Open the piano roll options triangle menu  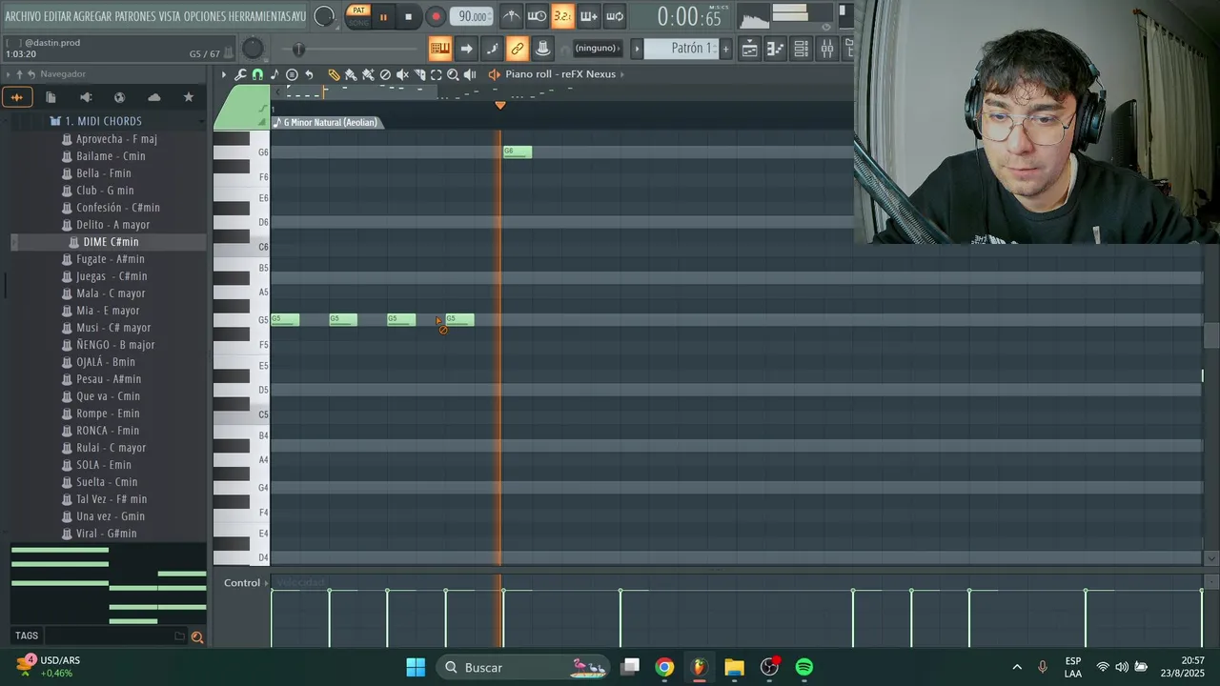[224, 74]
